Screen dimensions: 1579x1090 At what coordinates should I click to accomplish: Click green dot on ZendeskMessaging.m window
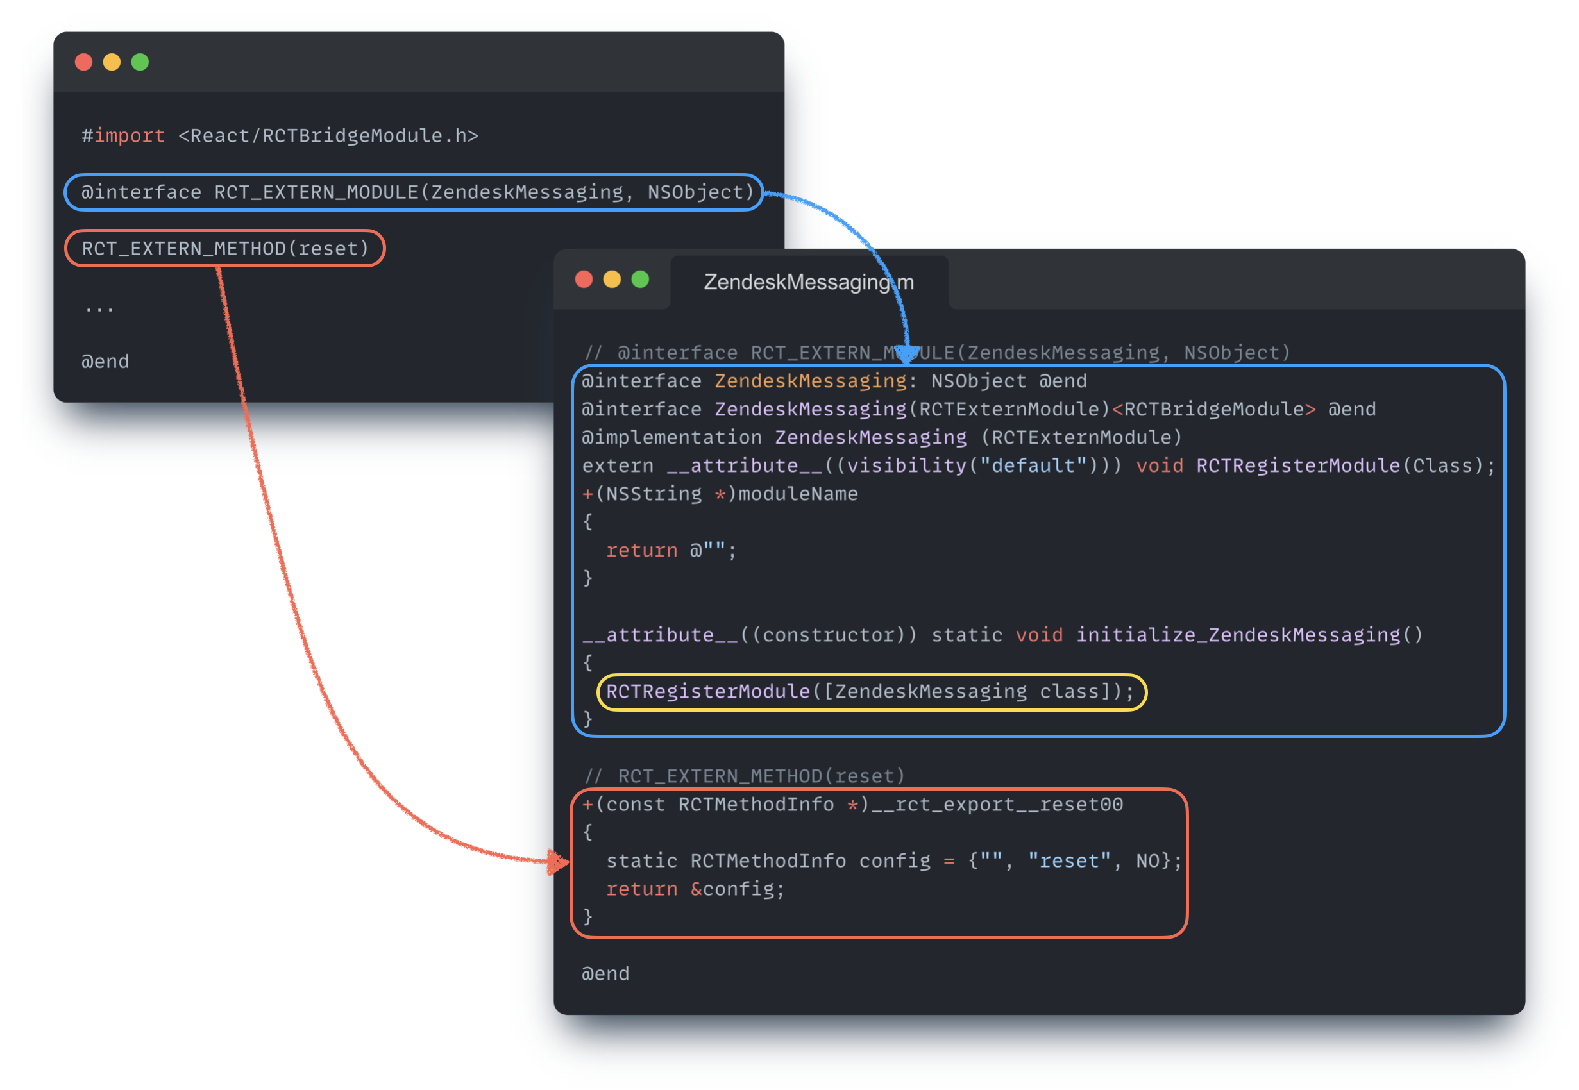(x=640, y=280)
